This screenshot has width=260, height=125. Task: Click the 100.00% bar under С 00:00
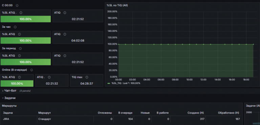pos(25,19)
